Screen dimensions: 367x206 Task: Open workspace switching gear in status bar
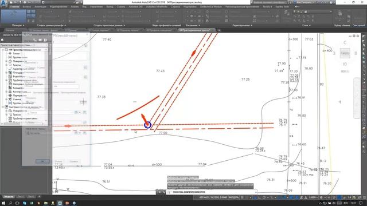(x=322, y=197)
